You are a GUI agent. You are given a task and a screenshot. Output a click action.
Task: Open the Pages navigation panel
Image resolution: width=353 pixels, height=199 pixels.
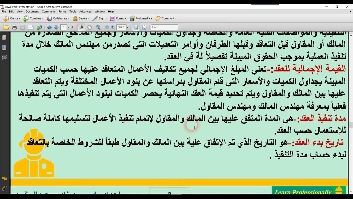pyautogui.click(x=4, y=37)
